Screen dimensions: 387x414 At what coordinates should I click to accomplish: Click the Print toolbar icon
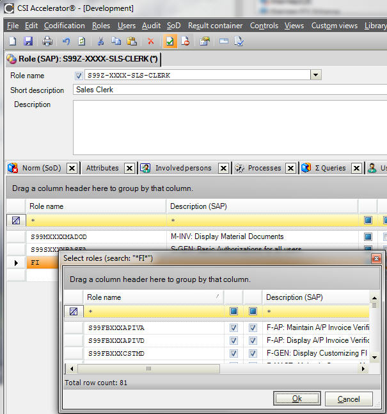coord(47,41)
